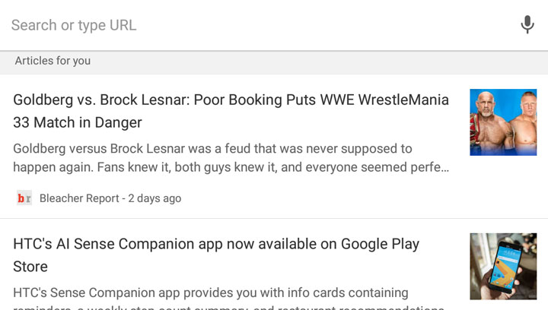Screen dimensions: 548x310
Task: Click empty search bar area beside microphone
Action: pos(381,25)
